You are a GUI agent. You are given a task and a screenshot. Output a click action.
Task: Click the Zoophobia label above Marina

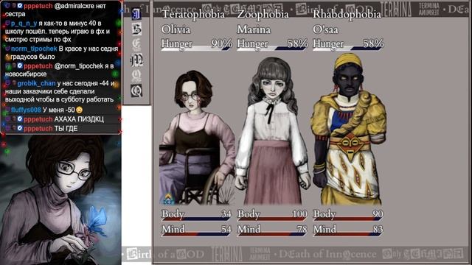[x=263, y=14]
